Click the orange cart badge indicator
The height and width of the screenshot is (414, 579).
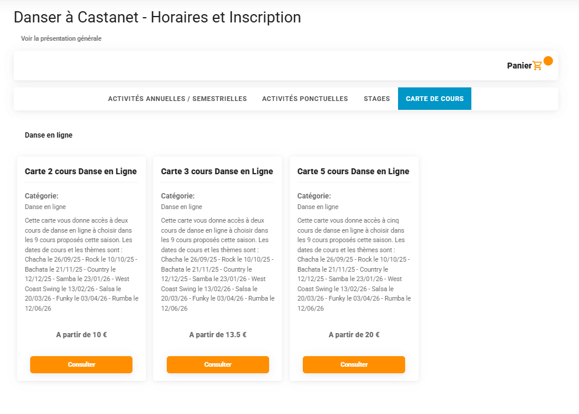click(x=548, y=60)
